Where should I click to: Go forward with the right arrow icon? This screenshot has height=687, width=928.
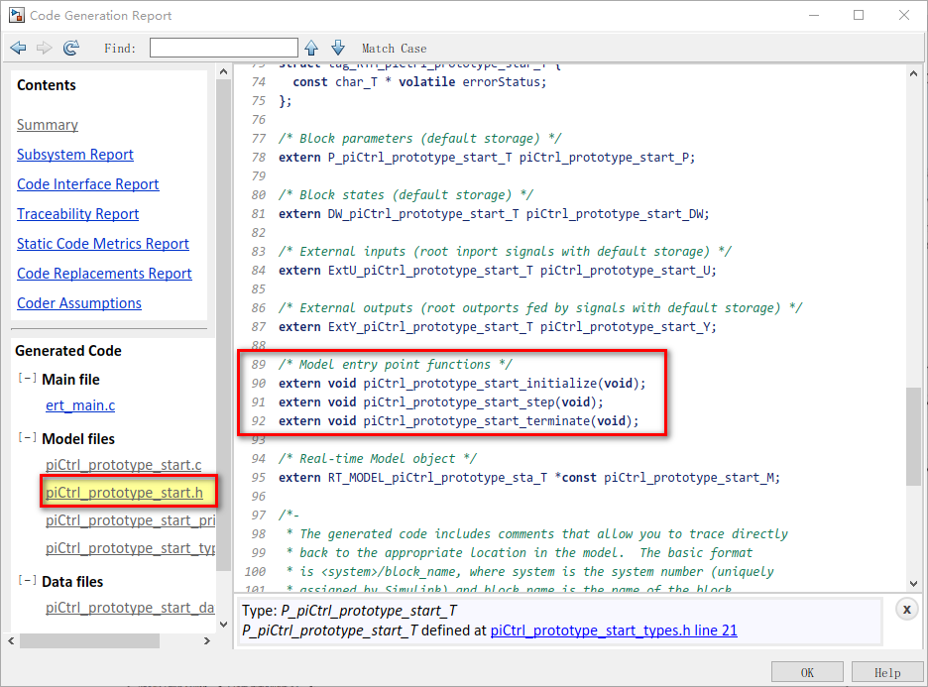45,48
